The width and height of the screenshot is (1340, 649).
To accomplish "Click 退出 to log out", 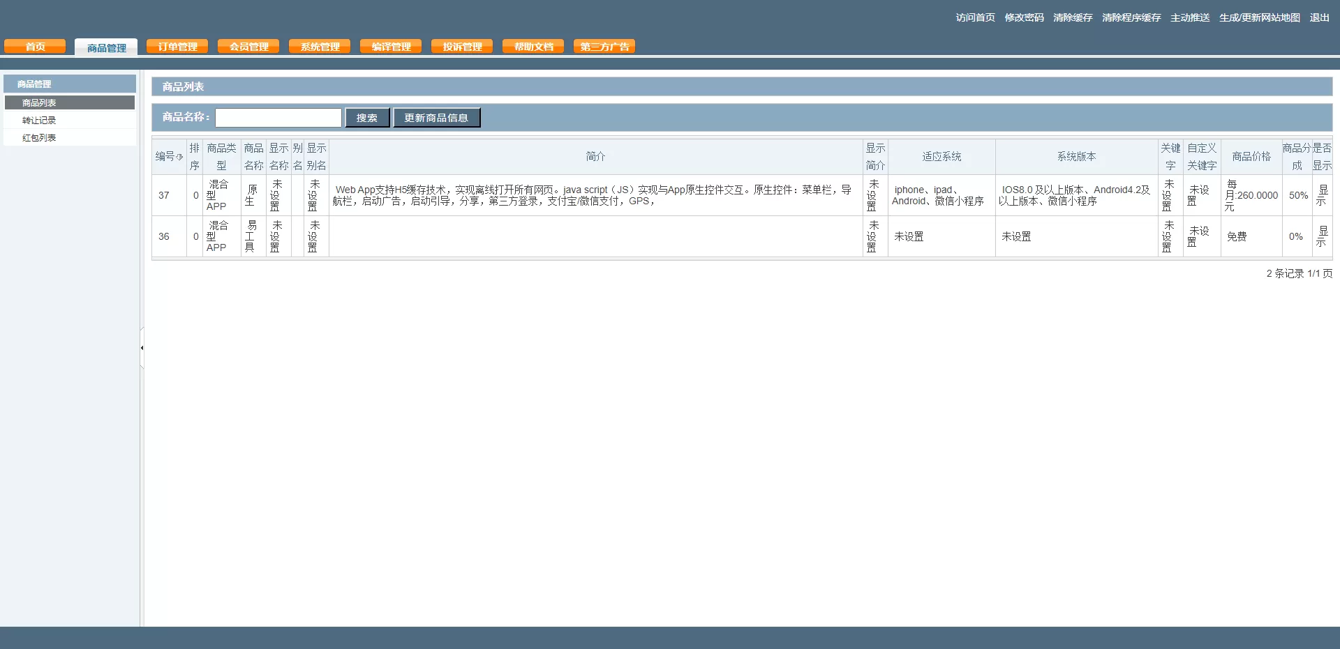I will point(1319,17).
